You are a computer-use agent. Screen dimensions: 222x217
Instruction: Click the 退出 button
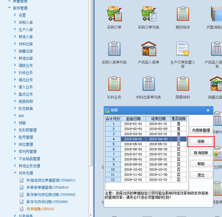coord(201,175)
